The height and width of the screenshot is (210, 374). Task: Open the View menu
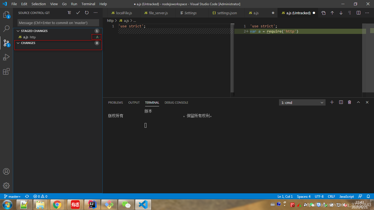pos(54,4)
